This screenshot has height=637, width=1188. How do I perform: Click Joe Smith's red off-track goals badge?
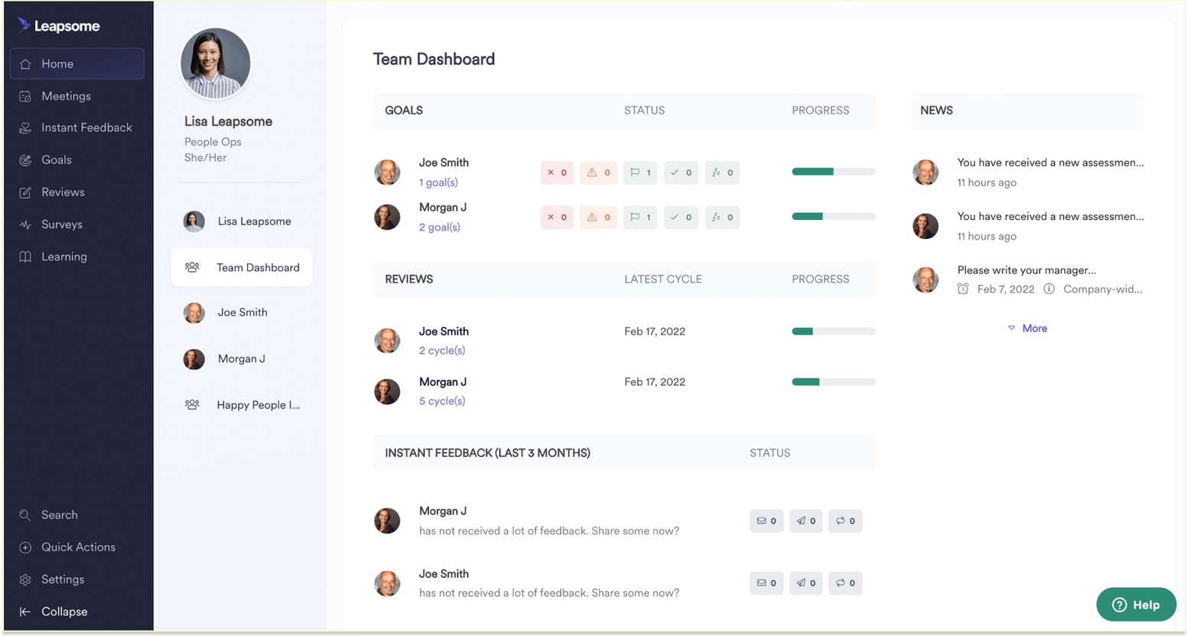[x=556, y=172]
